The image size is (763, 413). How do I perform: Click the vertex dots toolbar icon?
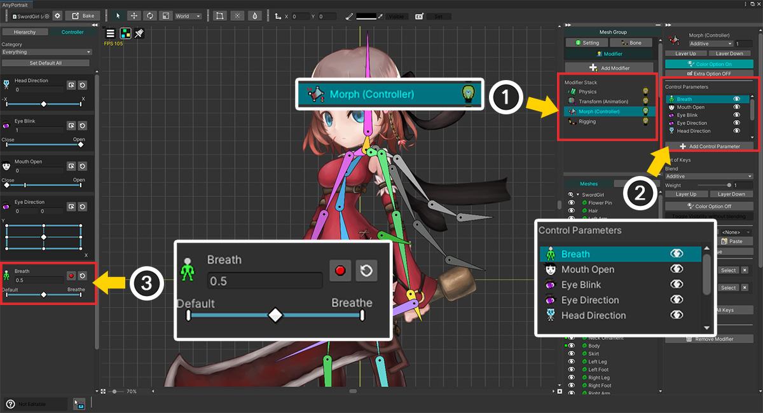tap(237, 16)
